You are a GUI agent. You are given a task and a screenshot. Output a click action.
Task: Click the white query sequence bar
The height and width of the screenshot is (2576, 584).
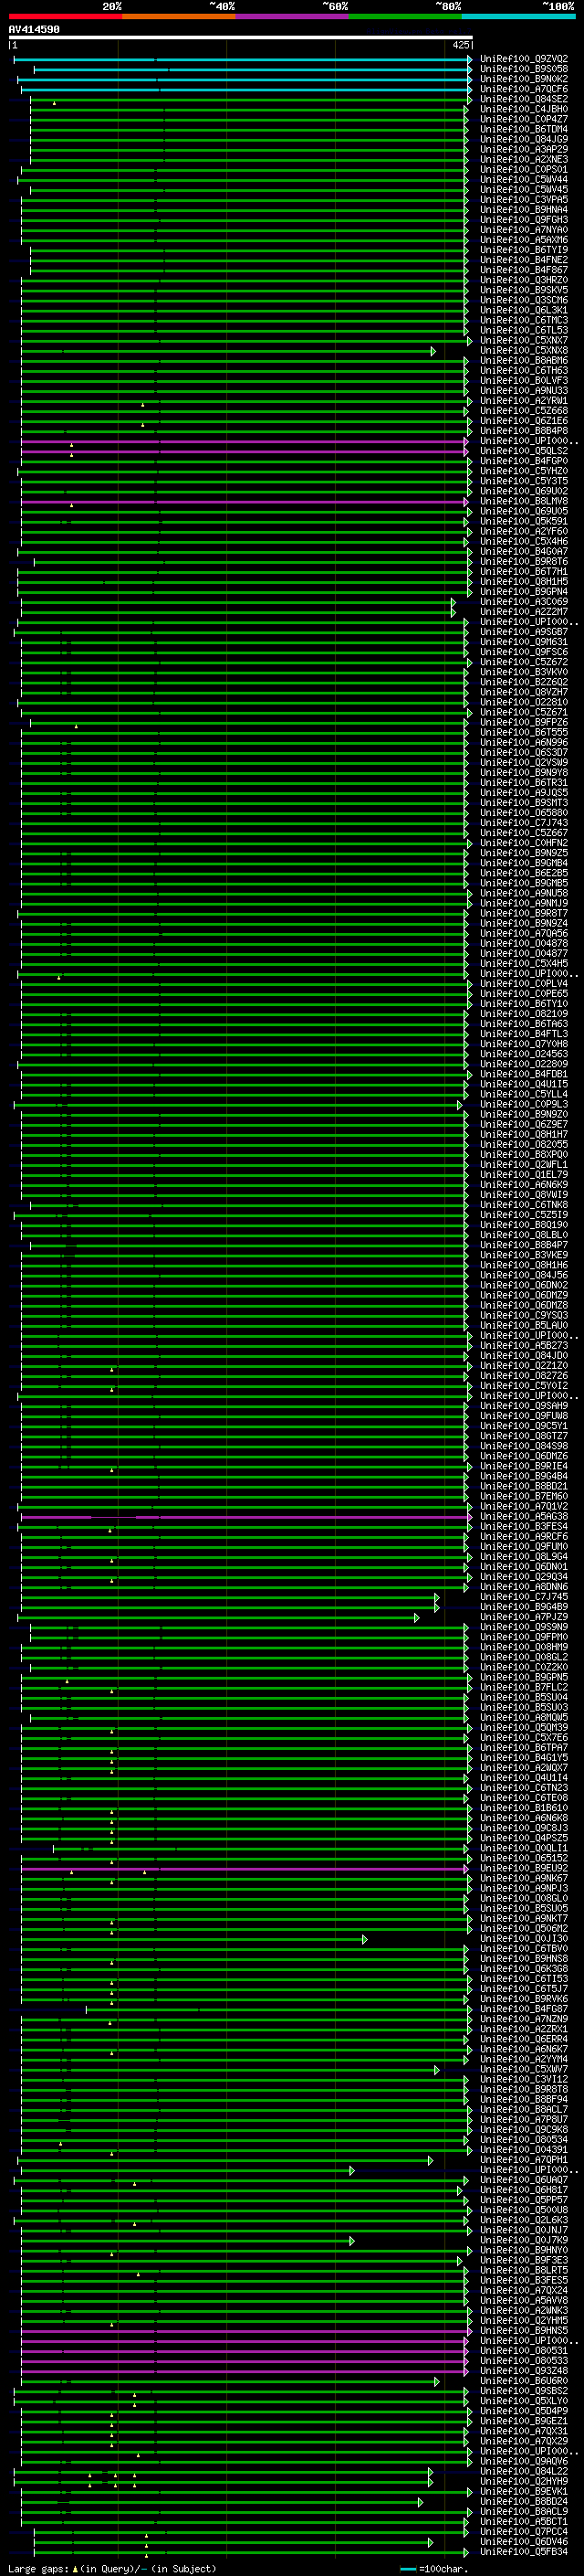pyautogui.click(x=241, y=37)
